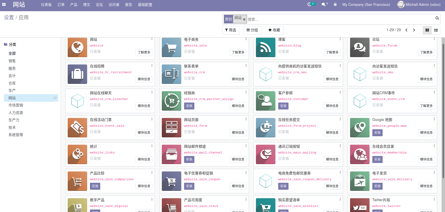
Task: Open the discuss messages chat icon
Action: pyautogui.click(x=324, y=4)
